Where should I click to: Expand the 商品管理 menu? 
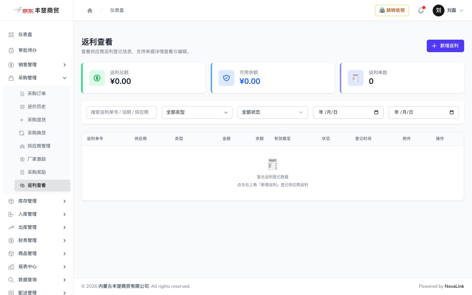(36, 253)
